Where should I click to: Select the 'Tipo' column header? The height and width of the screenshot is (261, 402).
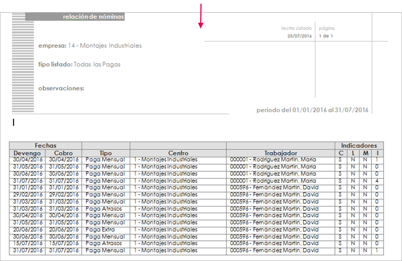coord(106,153)
